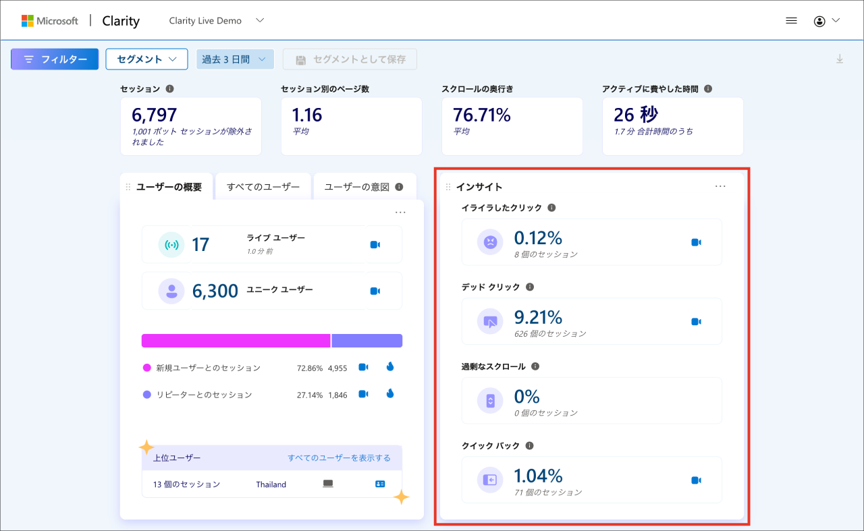Image resolution: width=864 pixels, height=531 pixels.
Task: Click the 13 個のセッション user row
Action: (272, 484)
